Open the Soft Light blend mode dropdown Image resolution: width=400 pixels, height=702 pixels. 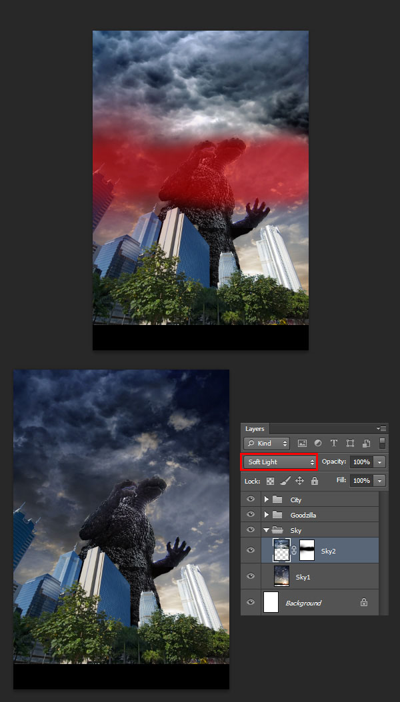(x=279, y=462)
